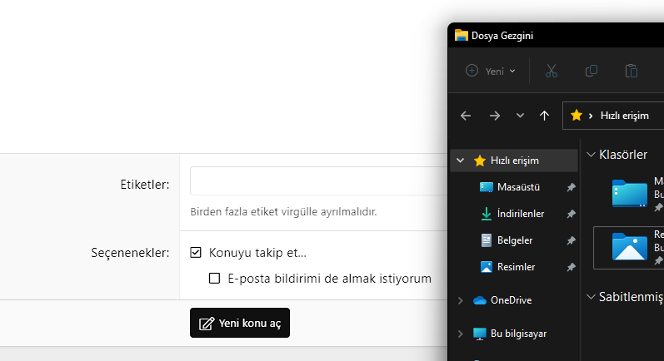Collapse the Hızlı erişim tree node
The height and width of the screenshot is (361, 664).
(460, 161)
